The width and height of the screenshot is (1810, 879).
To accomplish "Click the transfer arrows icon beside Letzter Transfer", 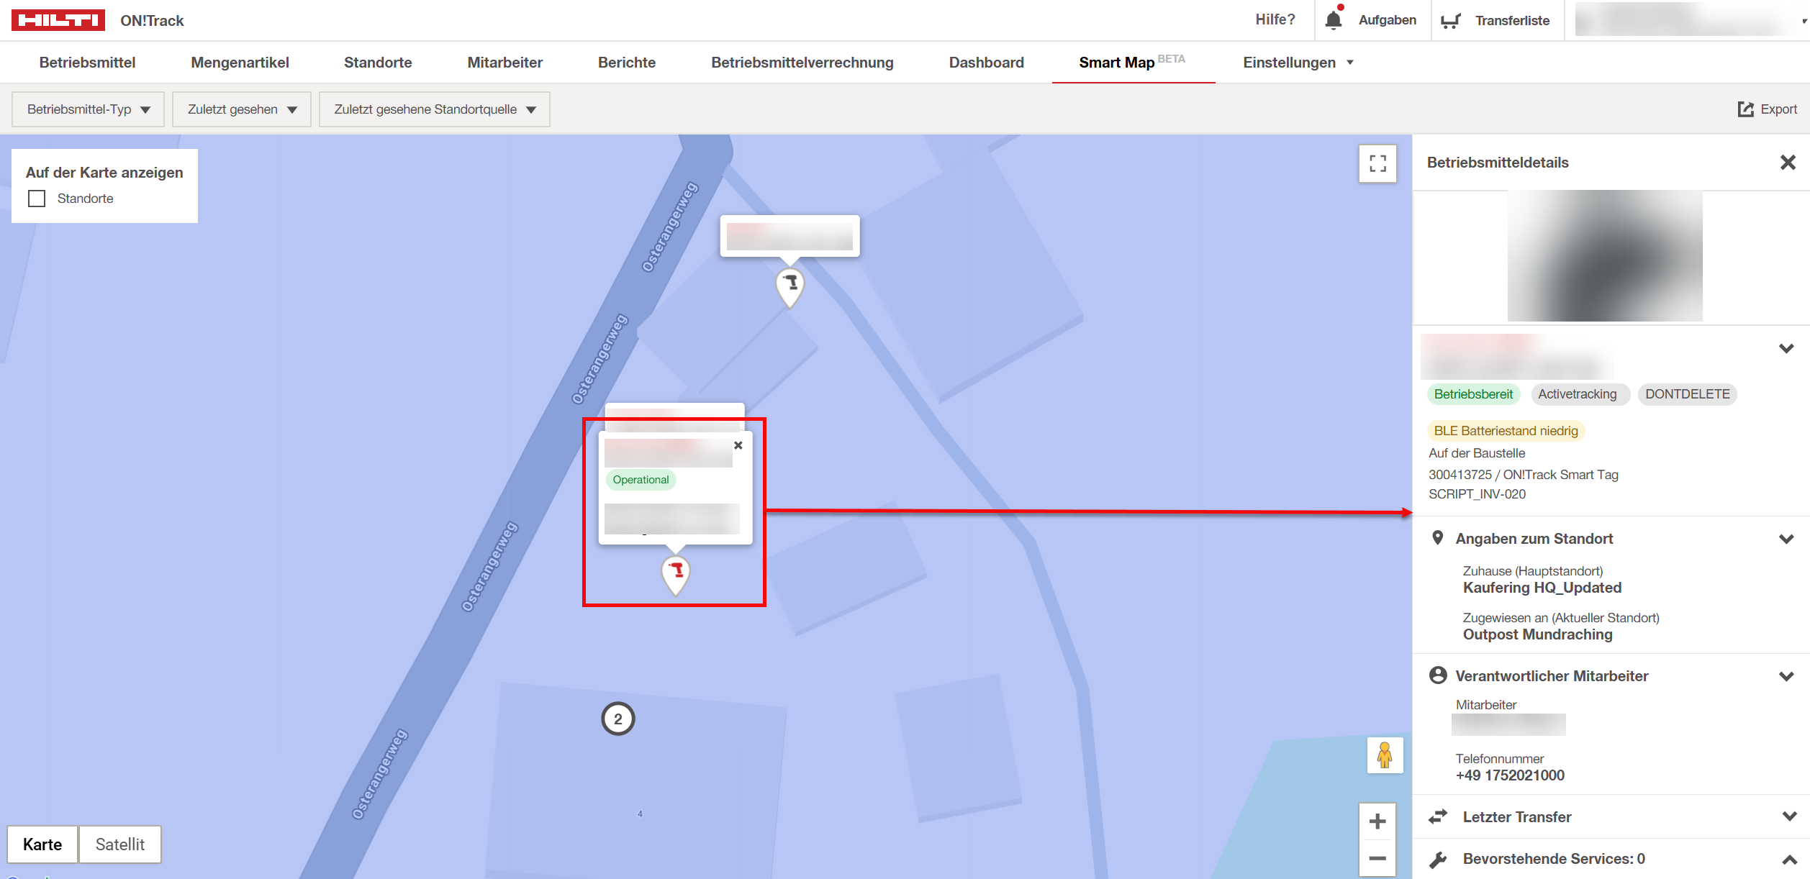I will (1438, 816).
